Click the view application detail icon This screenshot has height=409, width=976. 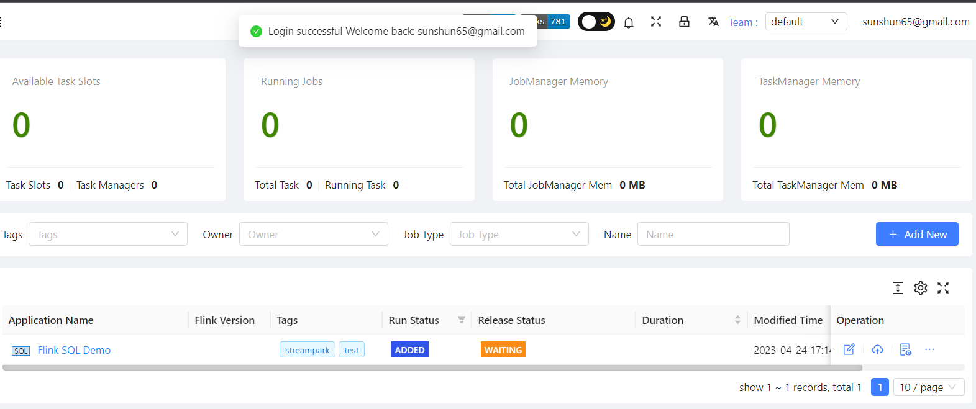[905, 349]
